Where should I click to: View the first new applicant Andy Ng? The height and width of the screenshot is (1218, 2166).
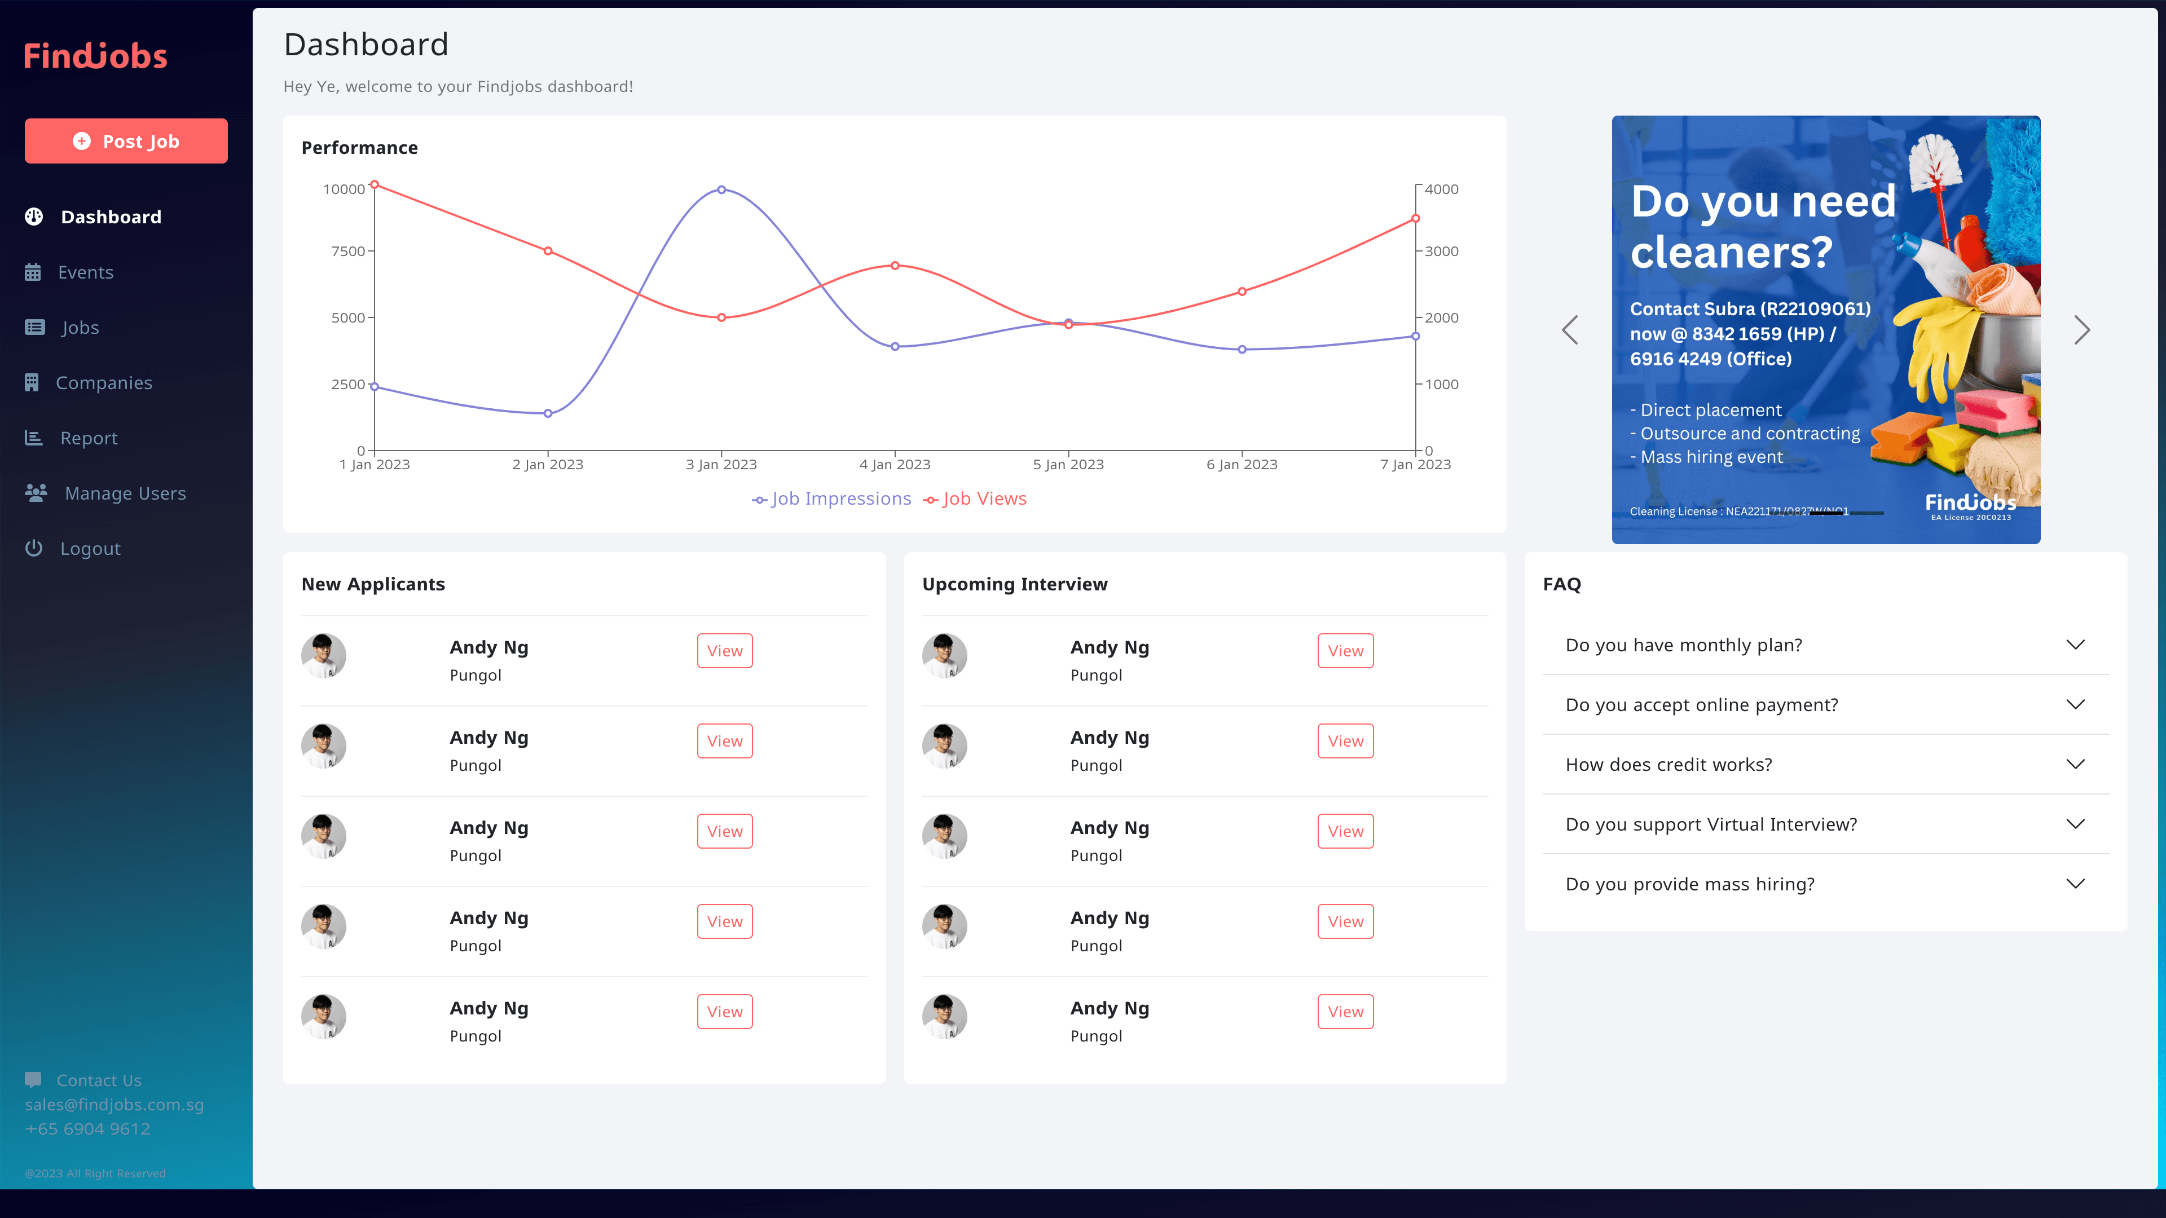[x=724, y=650]
